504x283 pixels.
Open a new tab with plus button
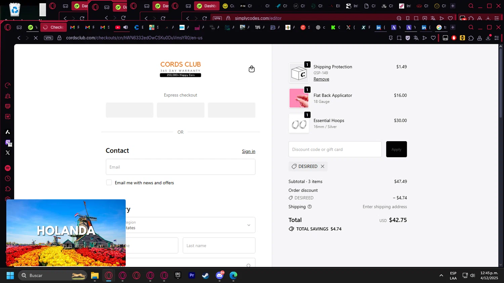click(453, 27)
